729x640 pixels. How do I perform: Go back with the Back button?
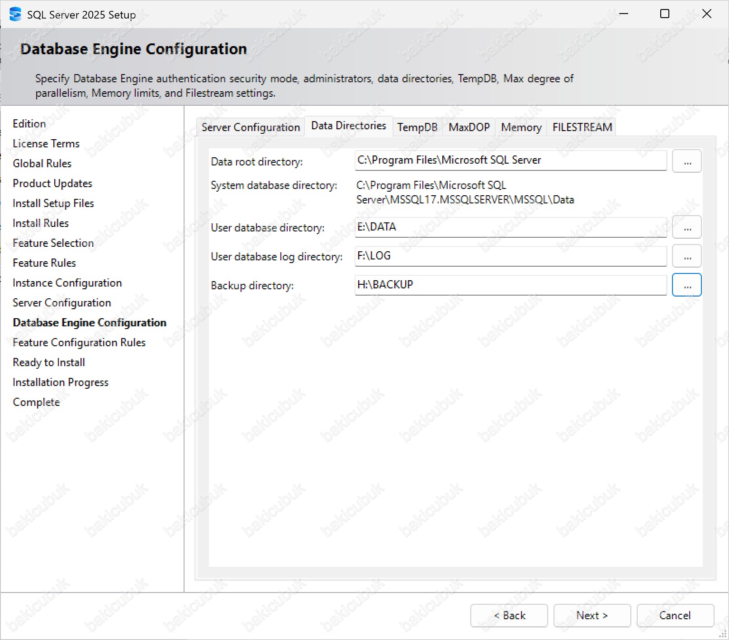pos(509,616)
